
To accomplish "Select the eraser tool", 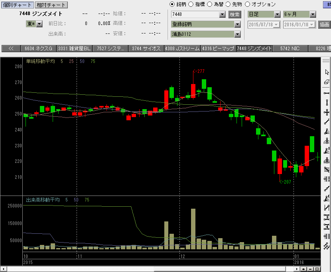I will click(327, 82).
